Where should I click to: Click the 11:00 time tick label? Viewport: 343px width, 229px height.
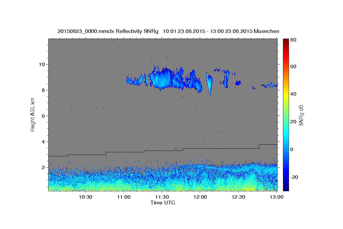coord(124,197)
